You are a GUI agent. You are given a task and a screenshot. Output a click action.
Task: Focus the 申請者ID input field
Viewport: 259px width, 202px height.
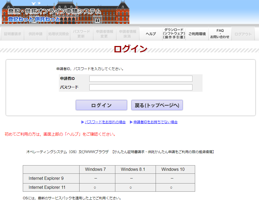(141, 79)
